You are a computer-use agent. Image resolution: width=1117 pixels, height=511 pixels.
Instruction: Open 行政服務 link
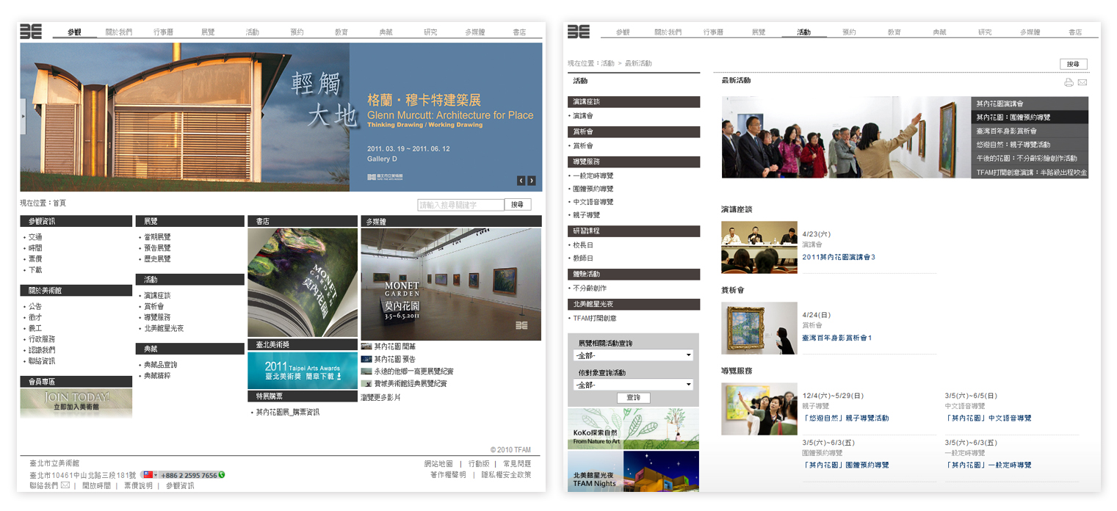[42, 339]
